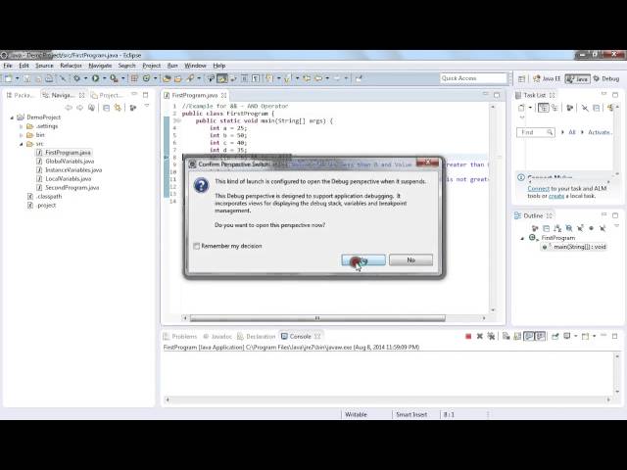
Task: Open the Search menu
Action: click(x=126, y=66)
